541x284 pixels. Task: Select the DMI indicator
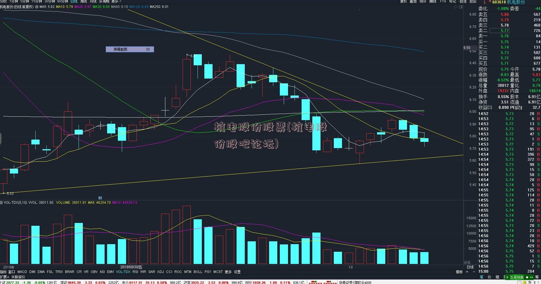click(32, 272)
